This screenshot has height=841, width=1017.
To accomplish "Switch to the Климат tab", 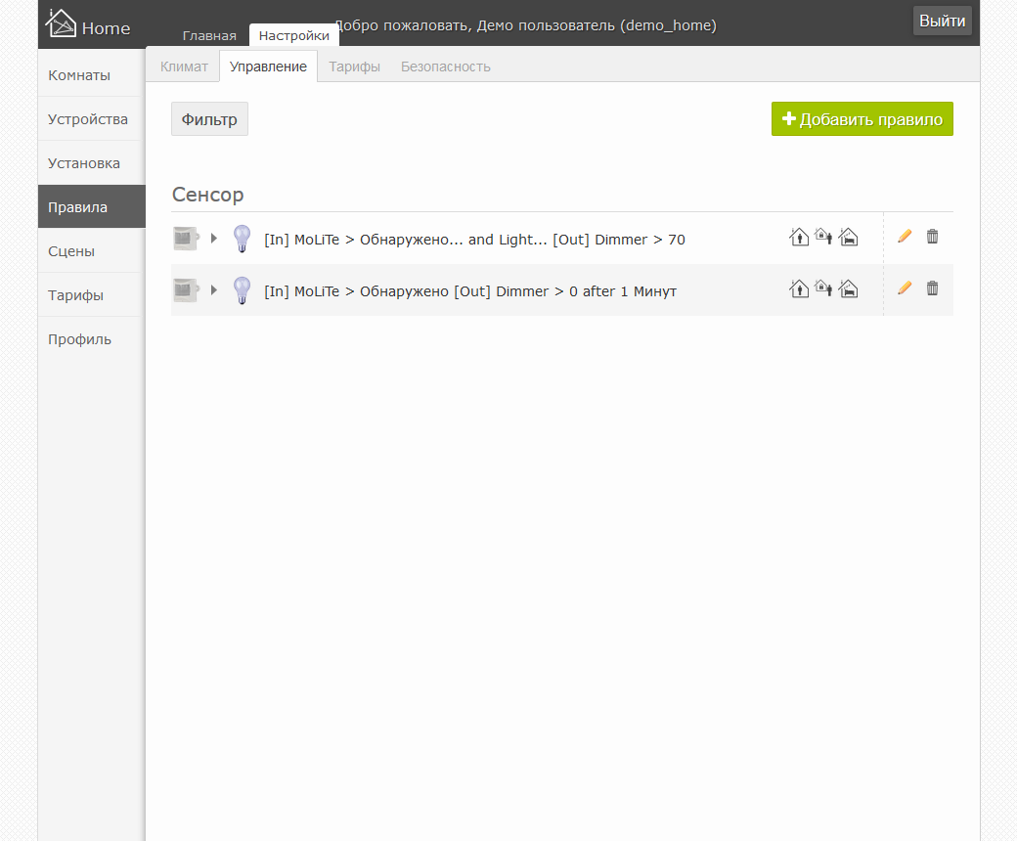I will point(184,66).
